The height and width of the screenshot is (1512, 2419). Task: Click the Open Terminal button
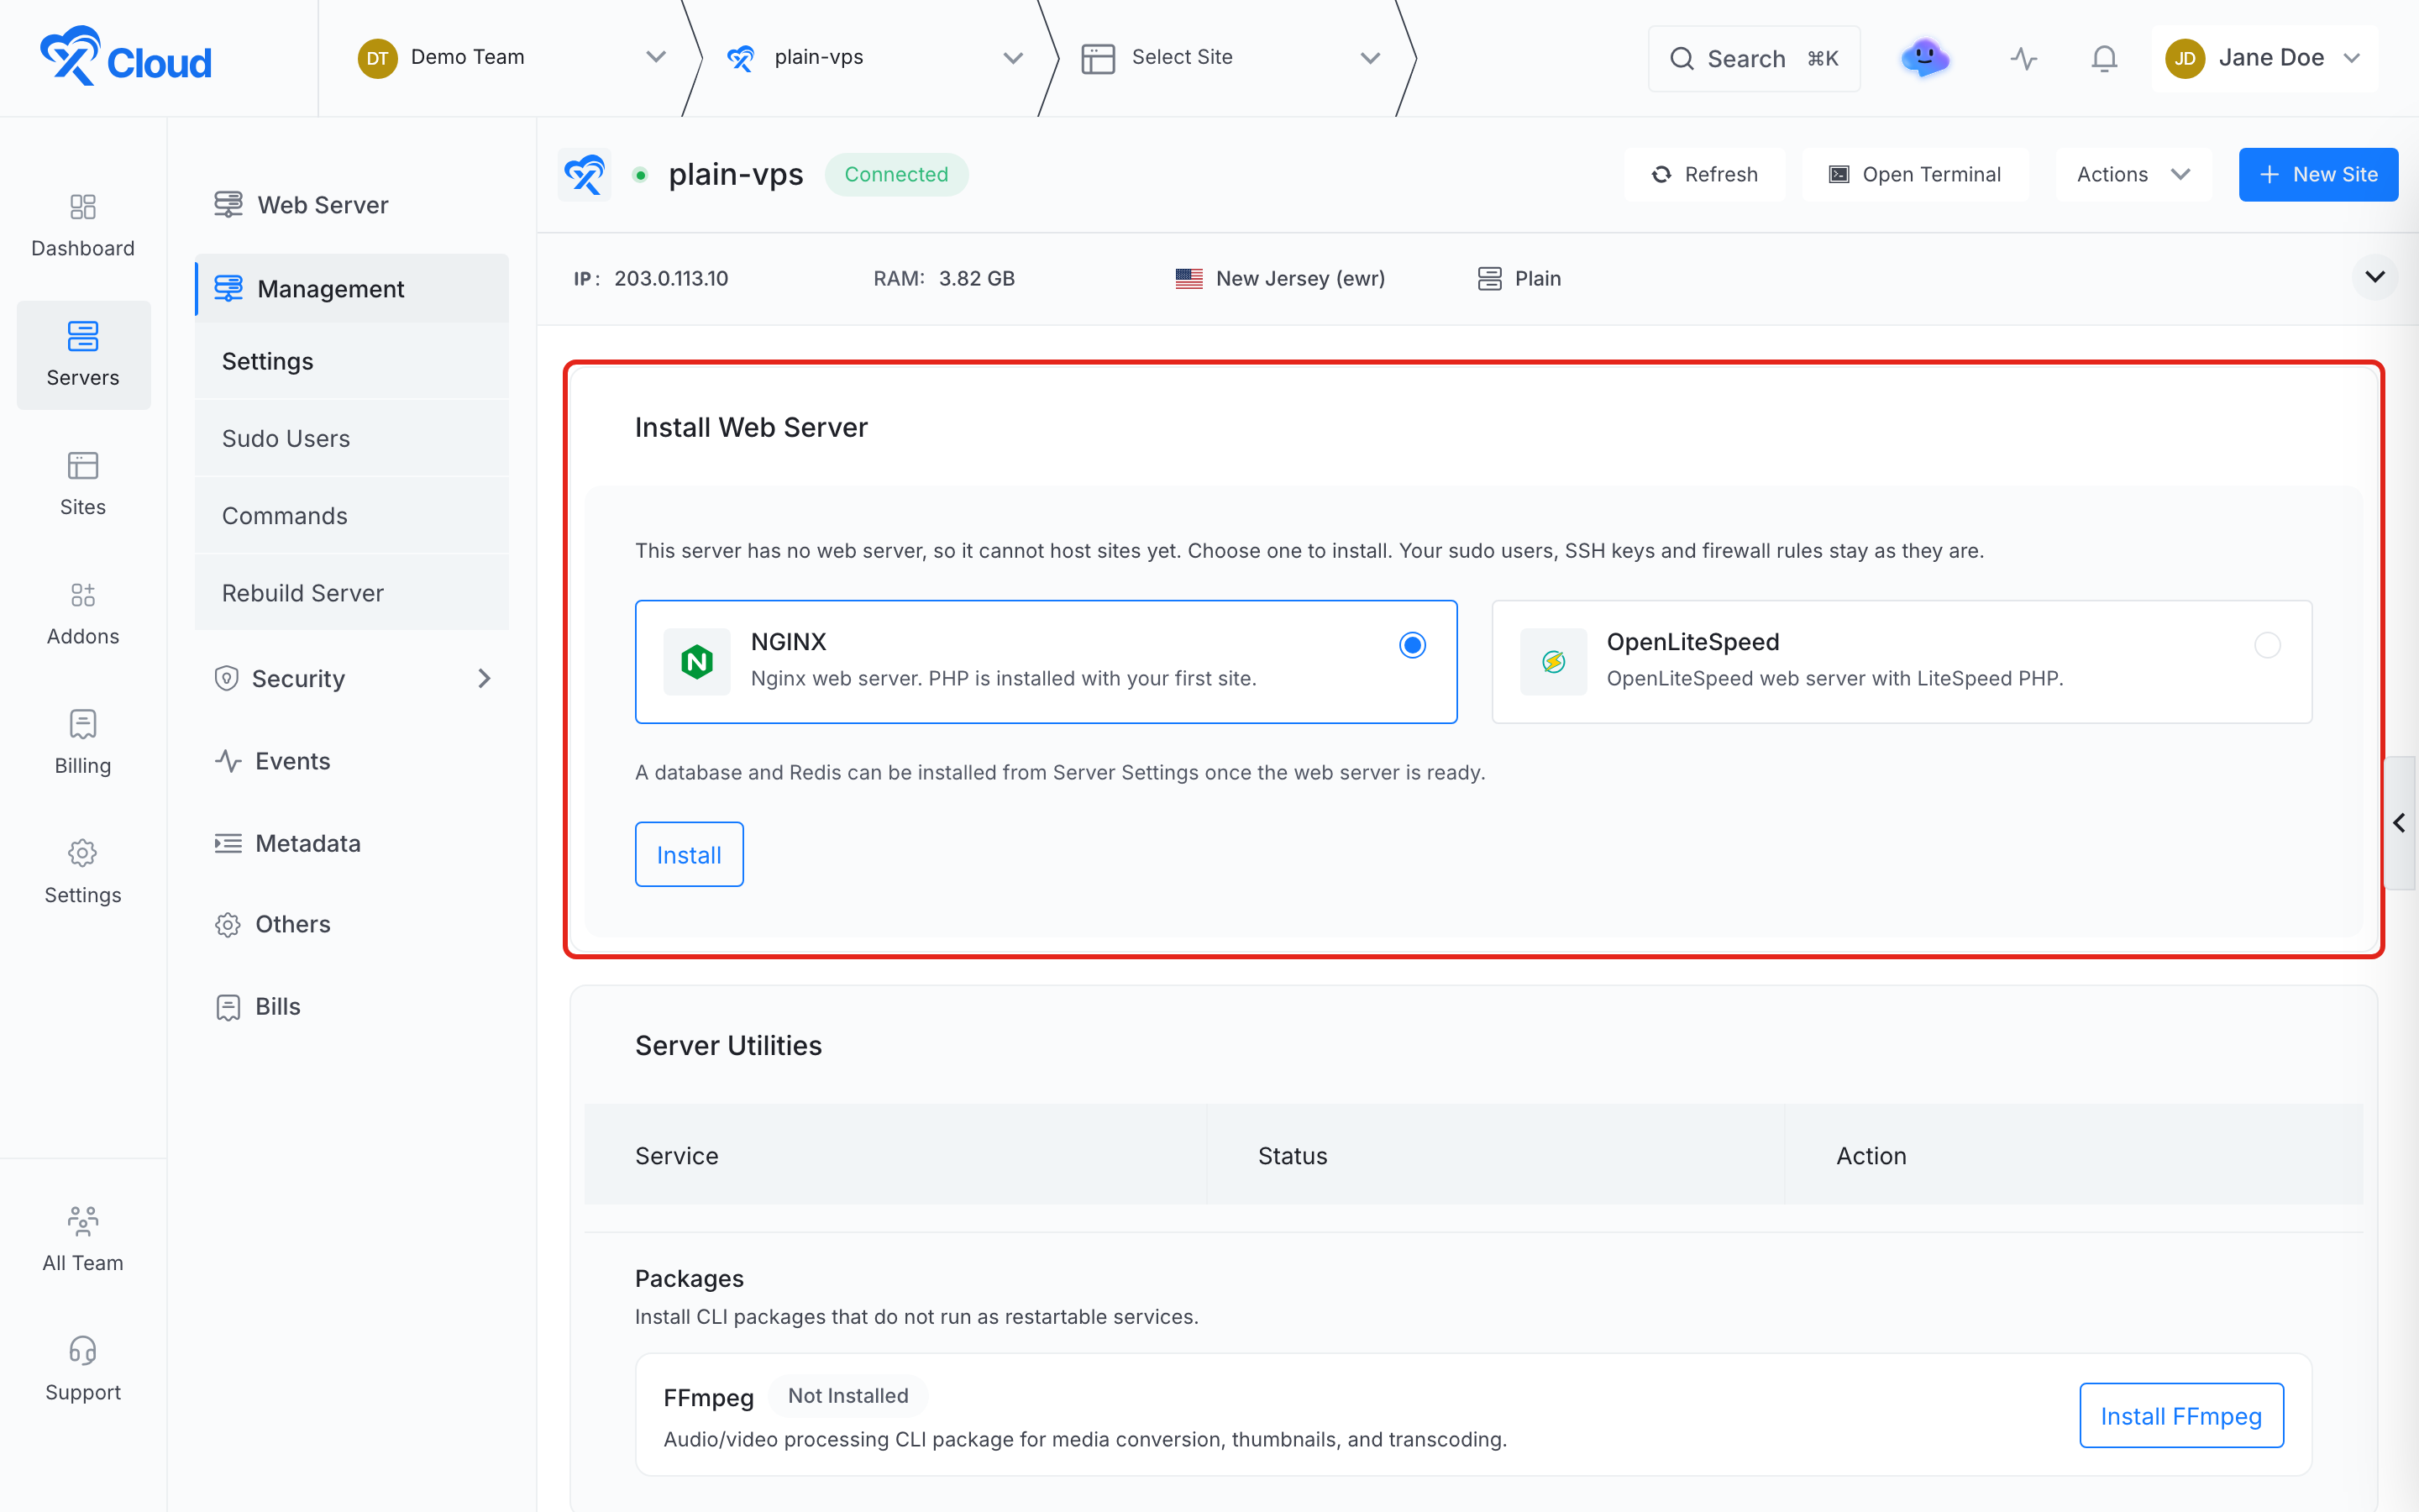tap(1915, 174)
